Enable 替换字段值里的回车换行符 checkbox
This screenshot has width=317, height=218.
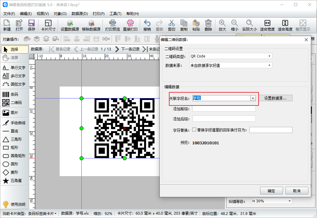click(194, 130)
